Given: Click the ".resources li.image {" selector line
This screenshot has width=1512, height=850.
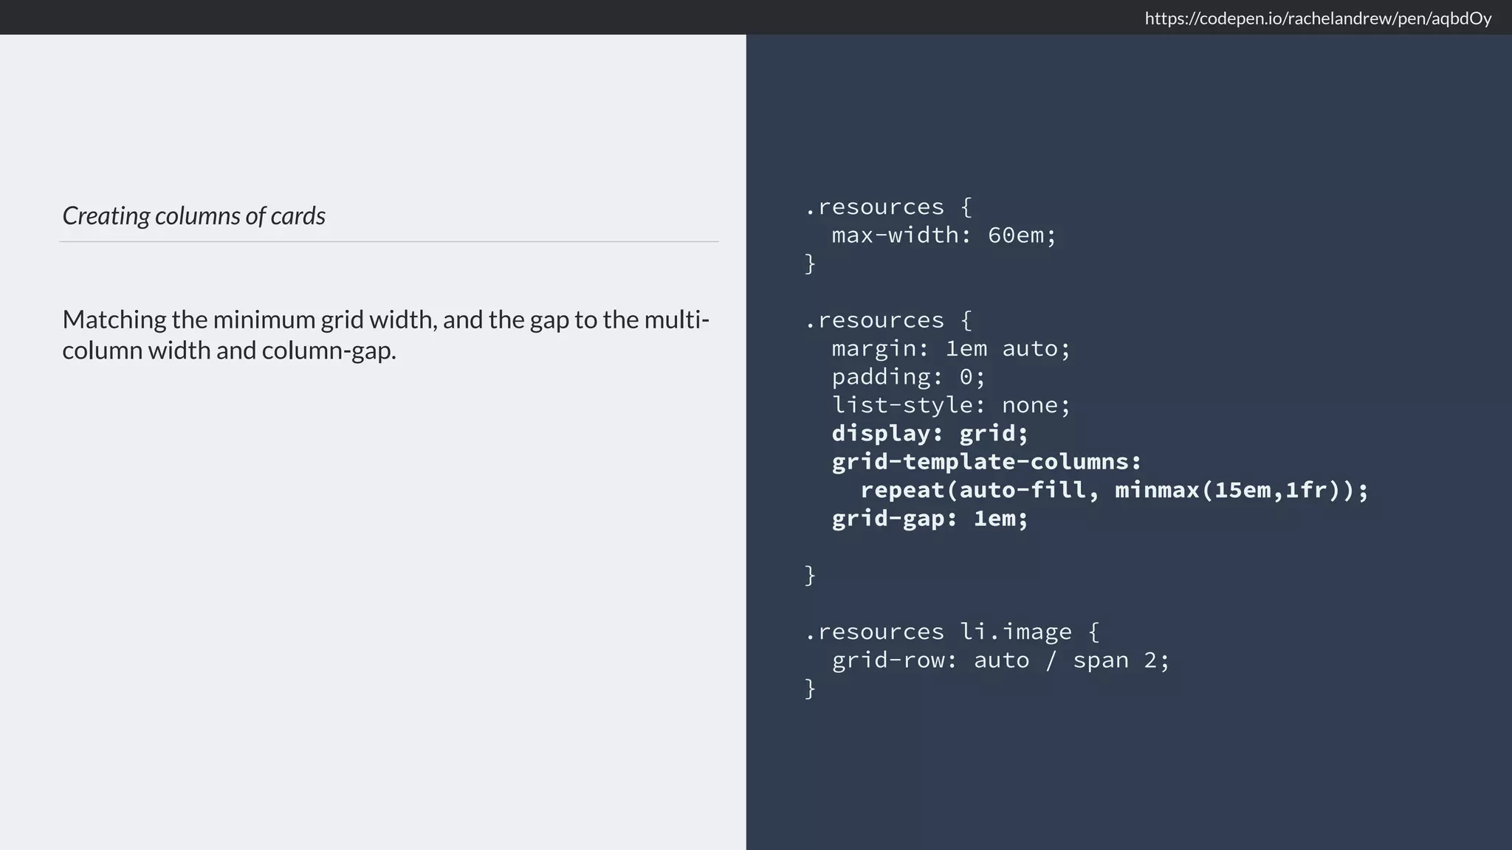Looking at the screenshot, I should coord(952,632).
